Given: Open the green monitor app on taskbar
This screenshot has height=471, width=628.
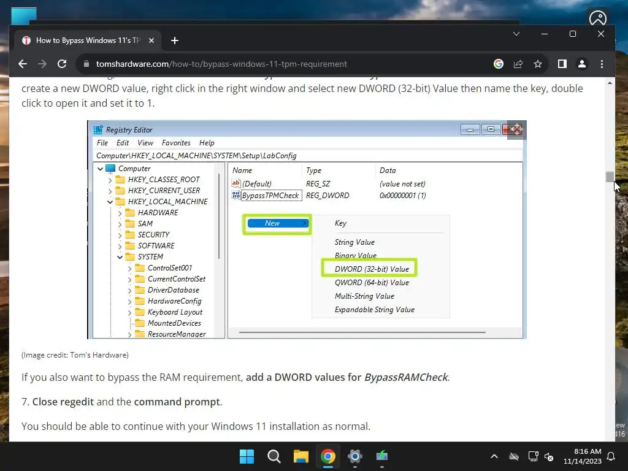Looking at the screenshot, I should (382, 456).
